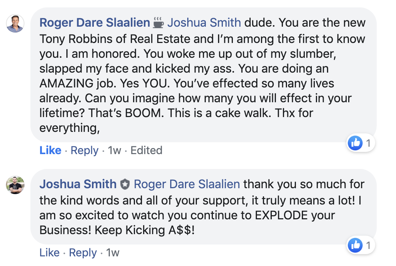Open the thumbs-up reaction on Joshua's reply
Screen dimensions: 396x266
click(355, 245)
